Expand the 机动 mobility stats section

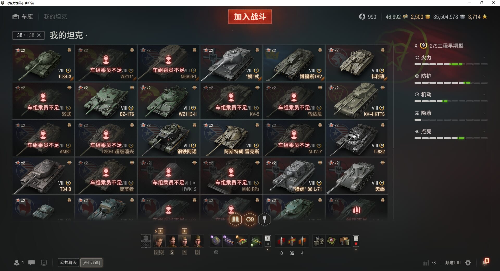[451, 95]
